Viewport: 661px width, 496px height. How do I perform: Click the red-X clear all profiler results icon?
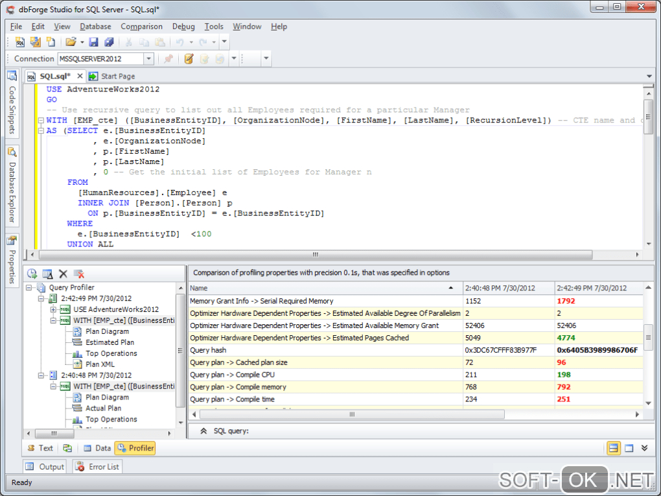[78, 274]
